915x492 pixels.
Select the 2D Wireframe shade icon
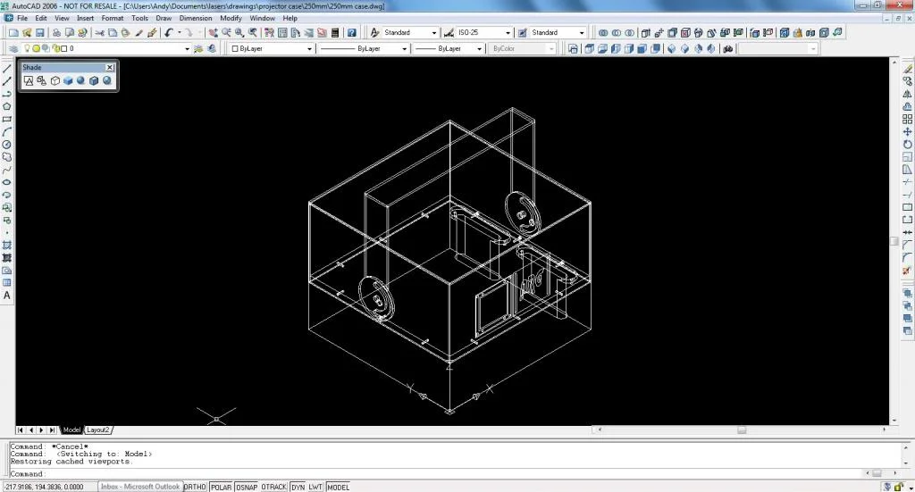point(29,80)
